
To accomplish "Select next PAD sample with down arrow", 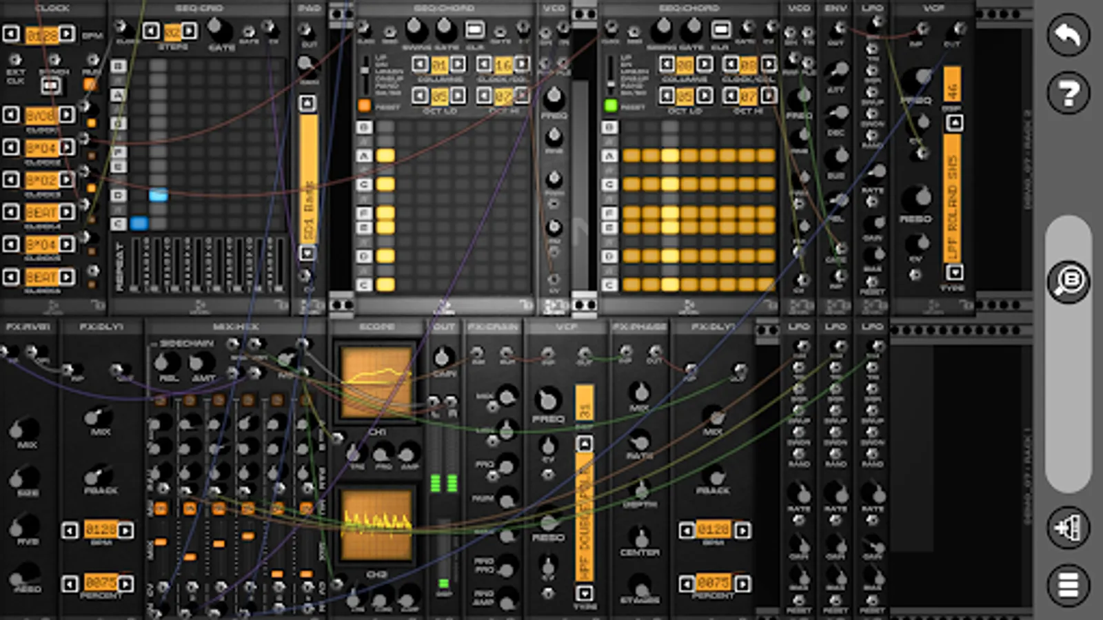I will pyautogui.click(x=308, y=253).
